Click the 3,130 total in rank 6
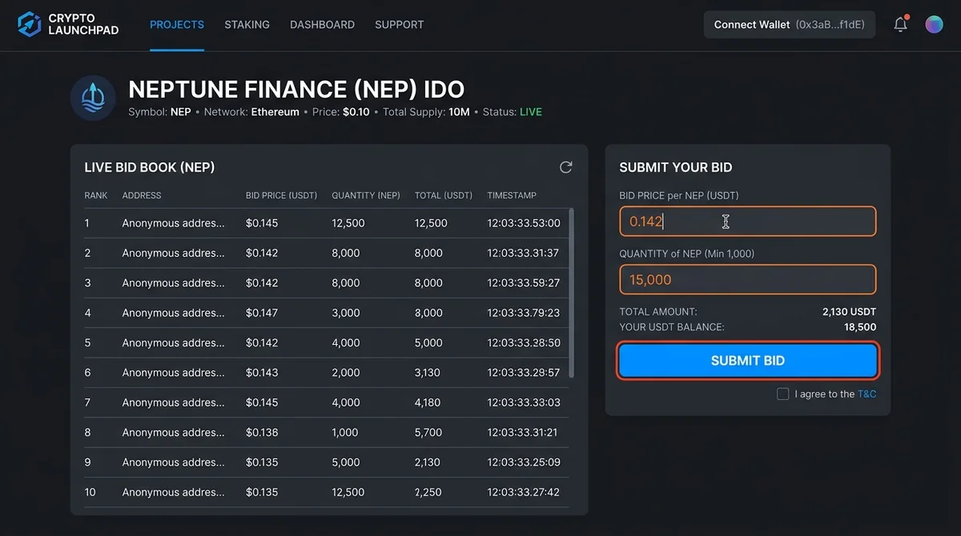 (428, 373)
